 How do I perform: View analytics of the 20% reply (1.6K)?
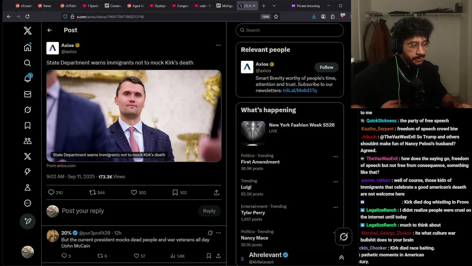[x=177, y=256]
